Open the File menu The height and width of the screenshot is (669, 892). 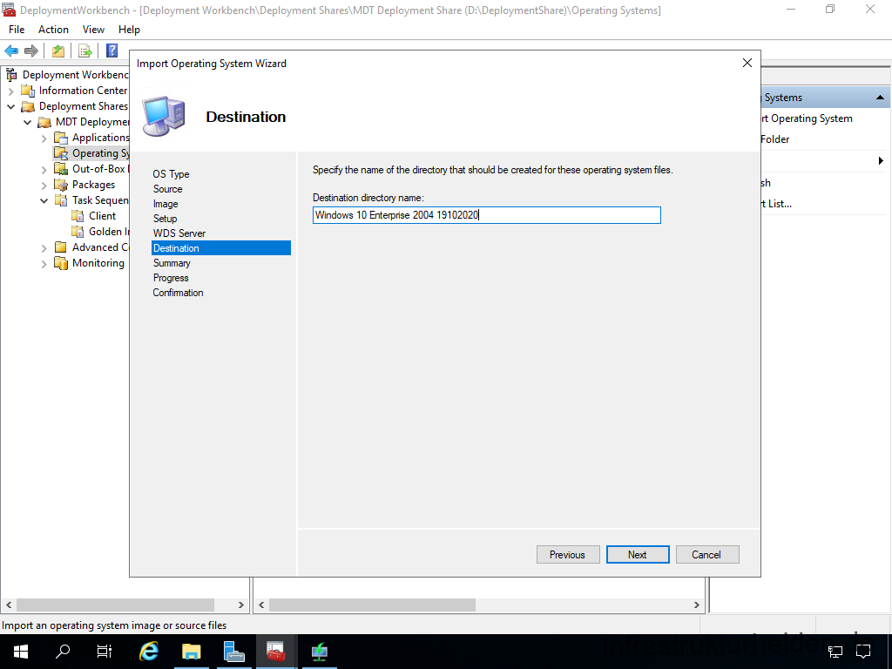click(x=17, y=30)
